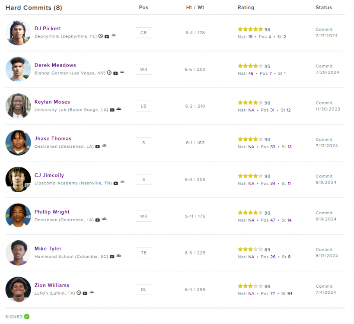354x324 pixels.
Task: Select the TE position badge for Mike Tyler
Action: (144, 253)
